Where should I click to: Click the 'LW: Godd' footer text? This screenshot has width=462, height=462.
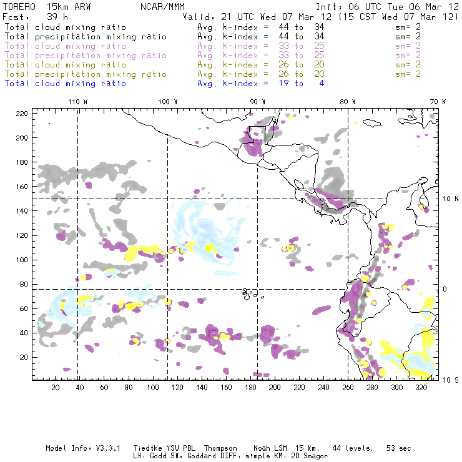coord(150,456)
